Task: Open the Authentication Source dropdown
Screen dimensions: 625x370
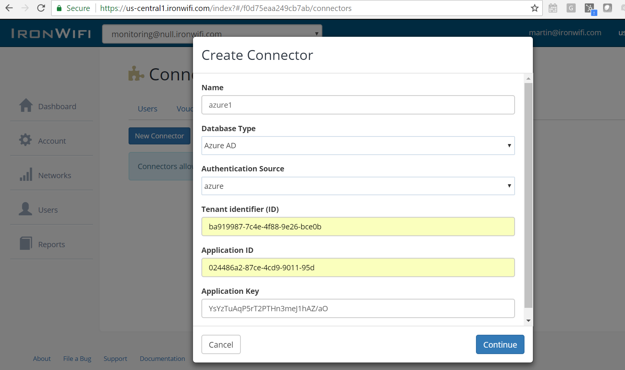Action: [x=358, y=186]
